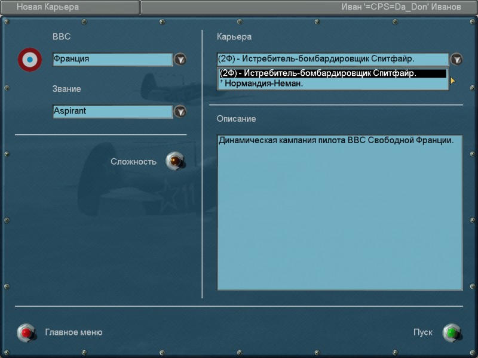The image size is (478, 358).
Task: Select the Франция air force field
Action: (x=112, y=59)
